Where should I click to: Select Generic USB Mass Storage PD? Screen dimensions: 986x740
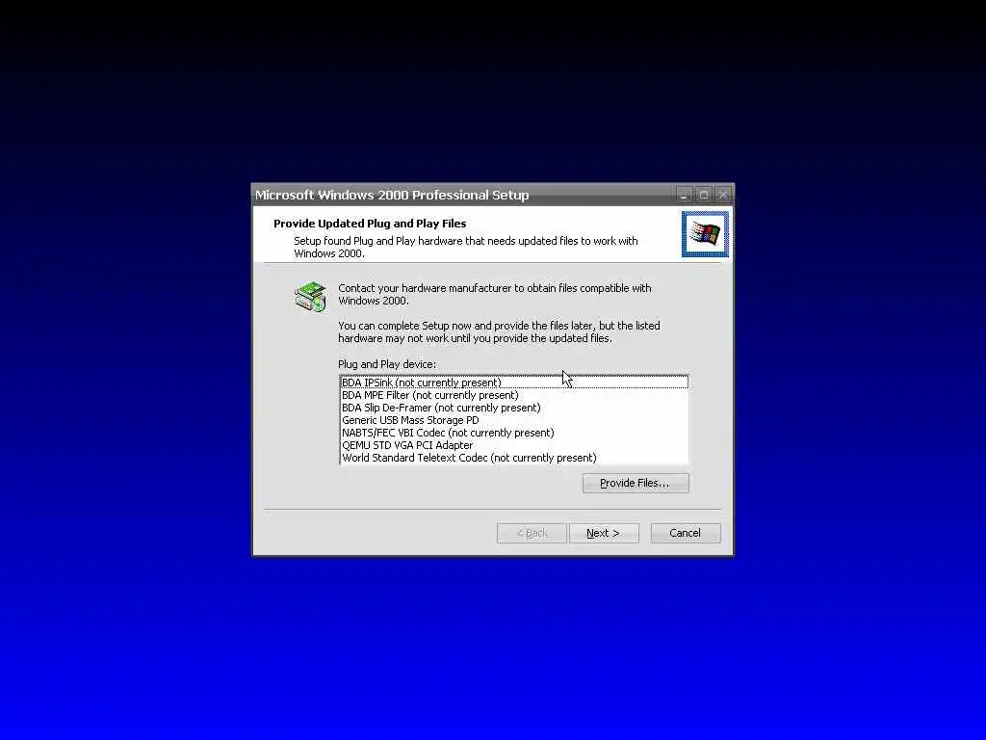point(514,420)
